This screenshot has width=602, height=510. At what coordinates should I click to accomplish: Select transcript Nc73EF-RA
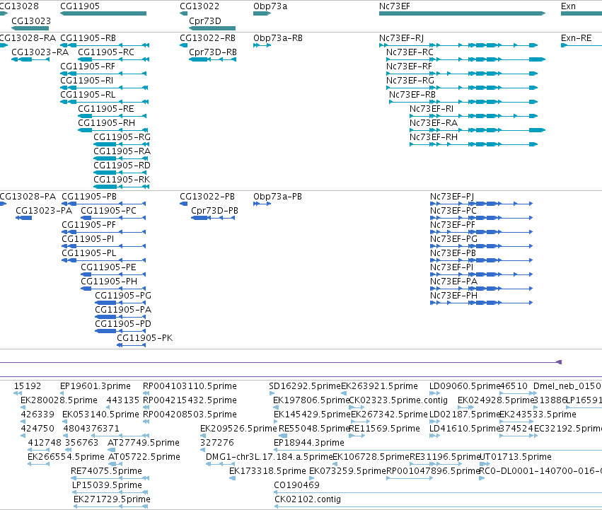[x=477, y=130]
